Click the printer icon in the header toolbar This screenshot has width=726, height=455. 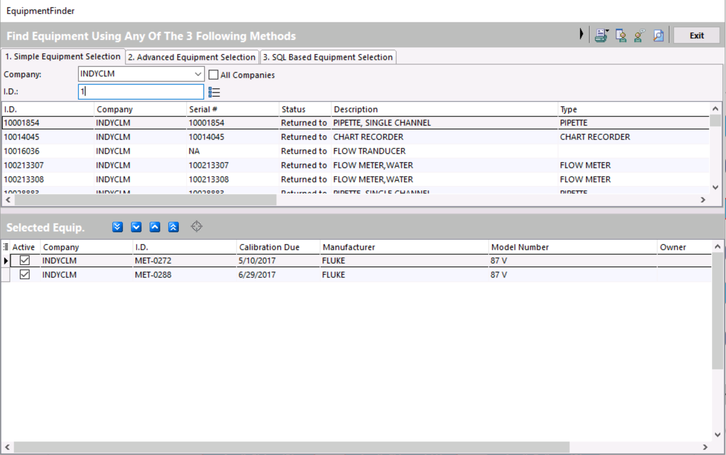pos(601,35)
